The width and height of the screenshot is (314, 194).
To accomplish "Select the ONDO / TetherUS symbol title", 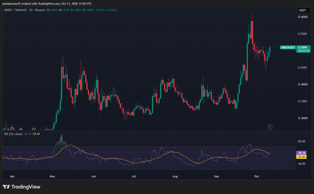I will (x=16, y=10).
